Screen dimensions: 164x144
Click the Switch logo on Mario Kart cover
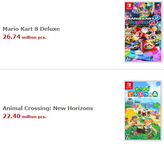(x=129, y=6)
